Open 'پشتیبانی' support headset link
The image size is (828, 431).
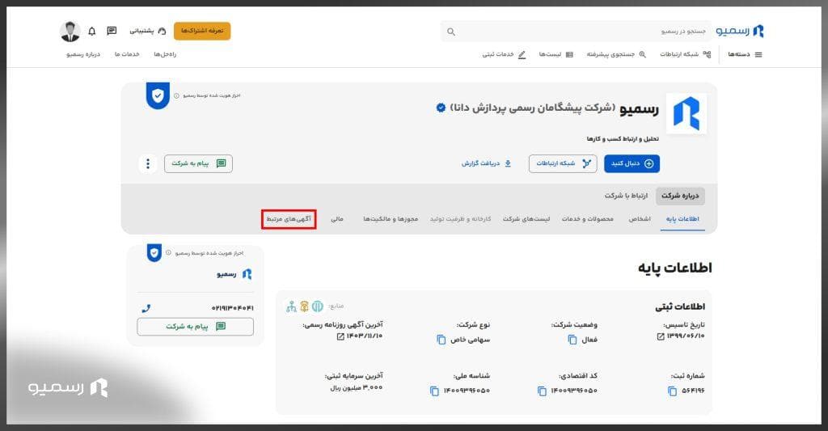pyautogui.click(x=148, y=32)
